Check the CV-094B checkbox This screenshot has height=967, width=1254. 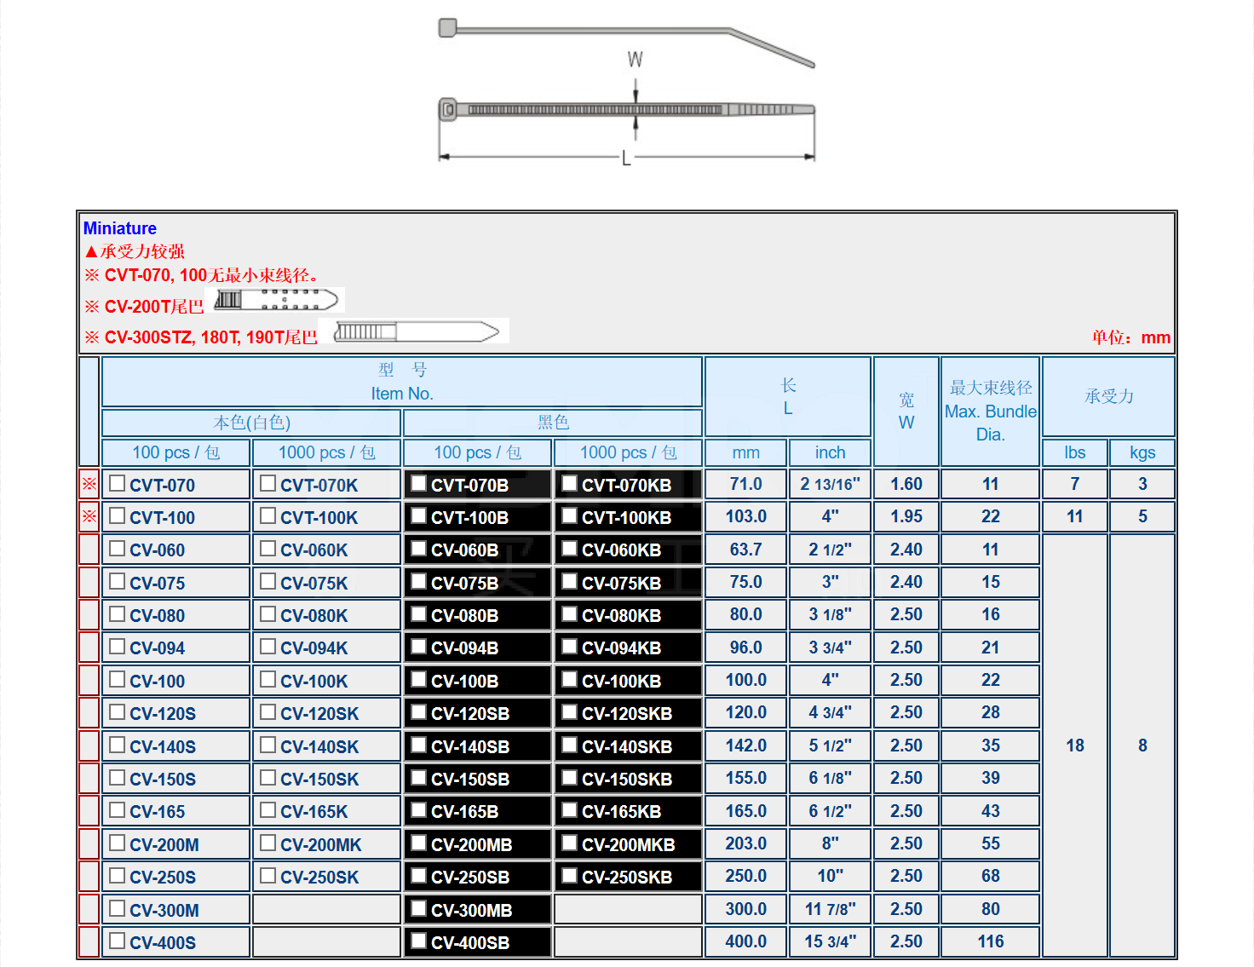coord(419,646)
